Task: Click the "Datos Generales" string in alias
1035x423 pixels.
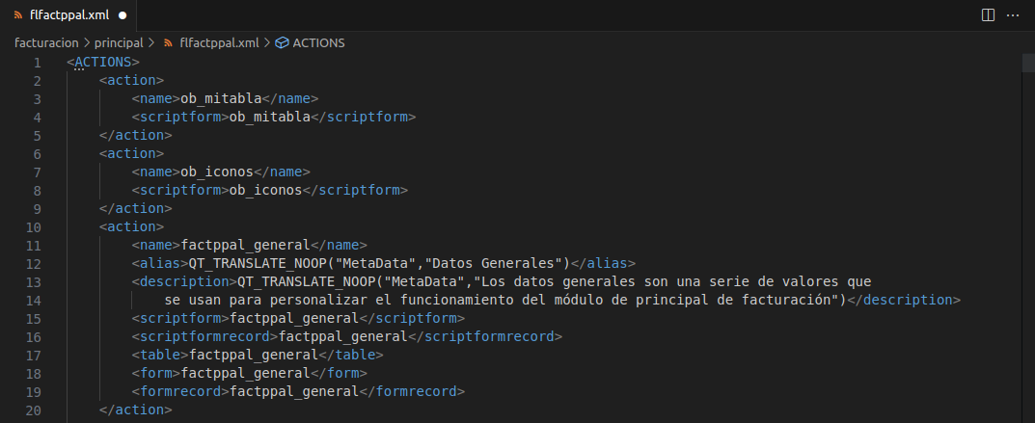Action: click(x=492, y=264)
